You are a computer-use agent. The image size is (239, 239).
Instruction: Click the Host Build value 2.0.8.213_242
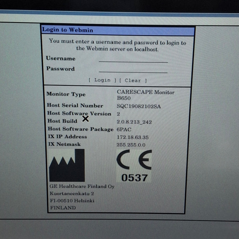click(134, 122)
